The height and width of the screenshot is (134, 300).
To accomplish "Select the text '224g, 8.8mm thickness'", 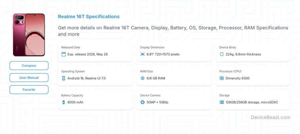I will (x=243, y=54).
